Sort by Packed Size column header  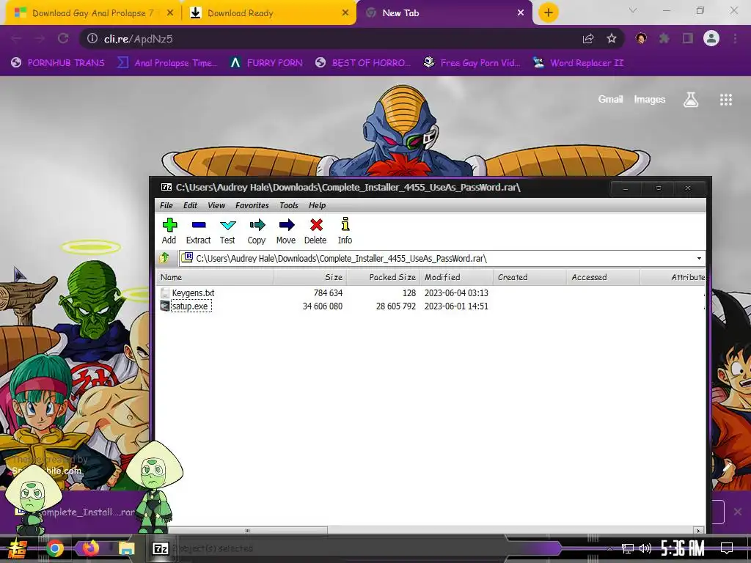coord(383,277)
